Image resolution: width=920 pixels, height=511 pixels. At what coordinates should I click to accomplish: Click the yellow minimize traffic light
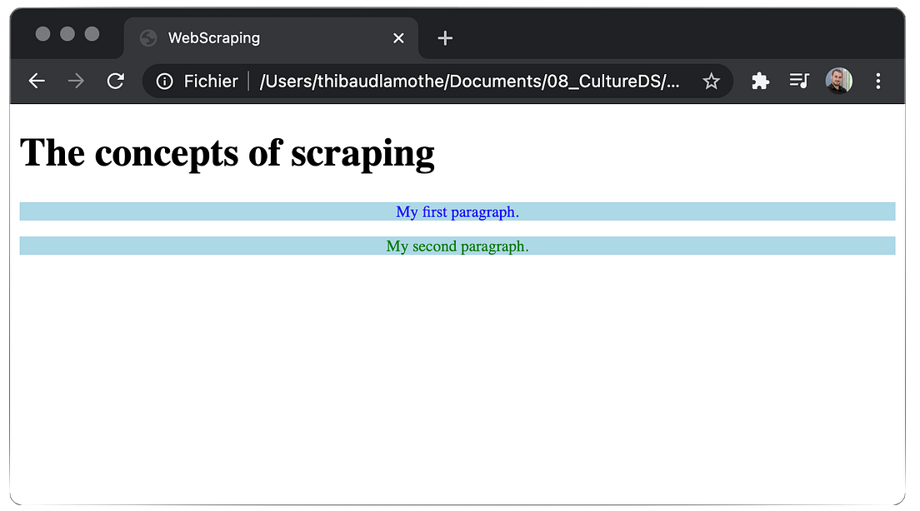click(x=66, y=33)
